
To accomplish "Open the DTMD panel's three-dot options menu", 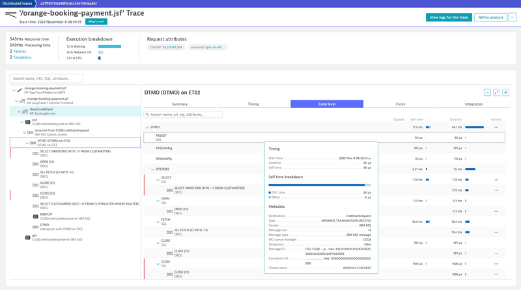I will (487, 93).
